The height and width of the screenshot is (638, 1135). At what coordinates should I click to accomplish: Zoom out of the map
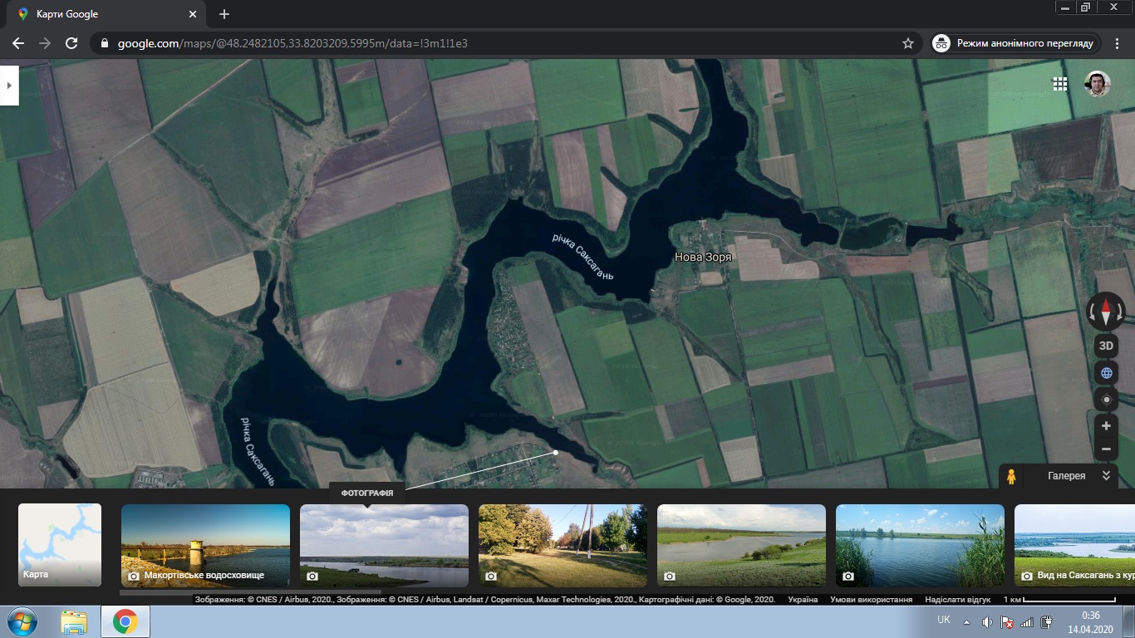pos(1106,449)
